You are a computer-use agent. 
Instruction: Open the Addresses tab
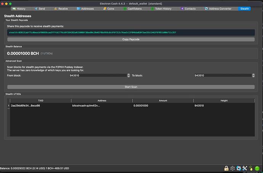(85, 8)
